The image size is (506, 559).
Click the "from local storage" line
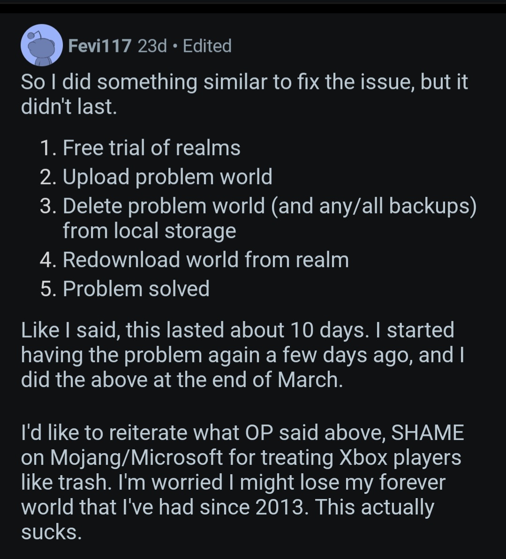pyautogui.click(x=149, y=231)
